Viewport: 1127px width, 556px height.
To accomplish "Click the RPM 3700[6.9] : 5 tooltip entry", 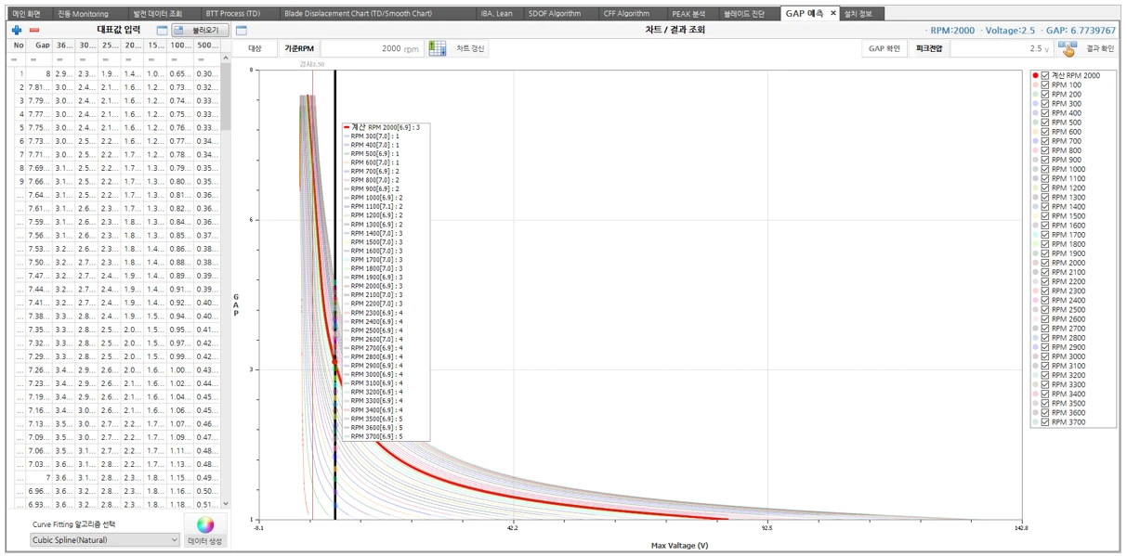I will click(x=376, y=435).
